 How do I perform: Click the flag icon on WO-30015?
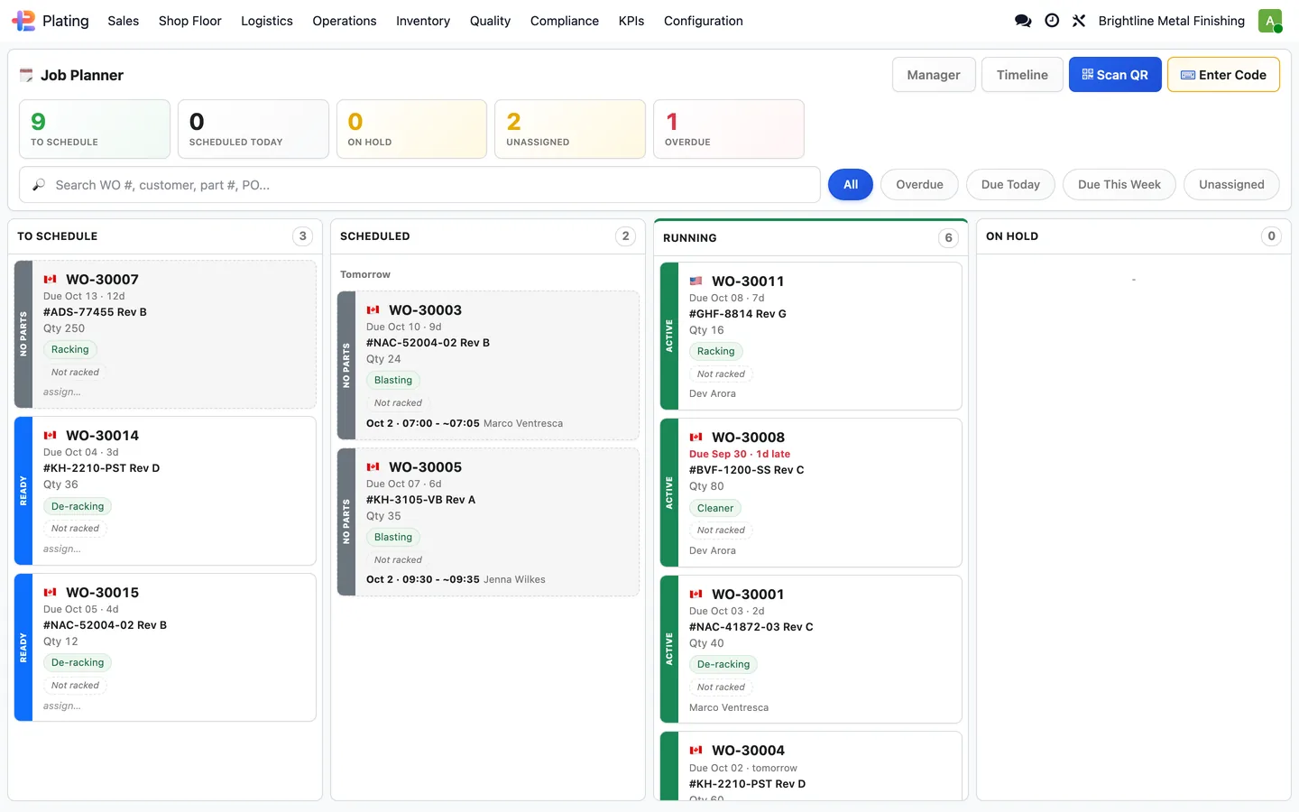pyautogui.click(x=51, y=593)
